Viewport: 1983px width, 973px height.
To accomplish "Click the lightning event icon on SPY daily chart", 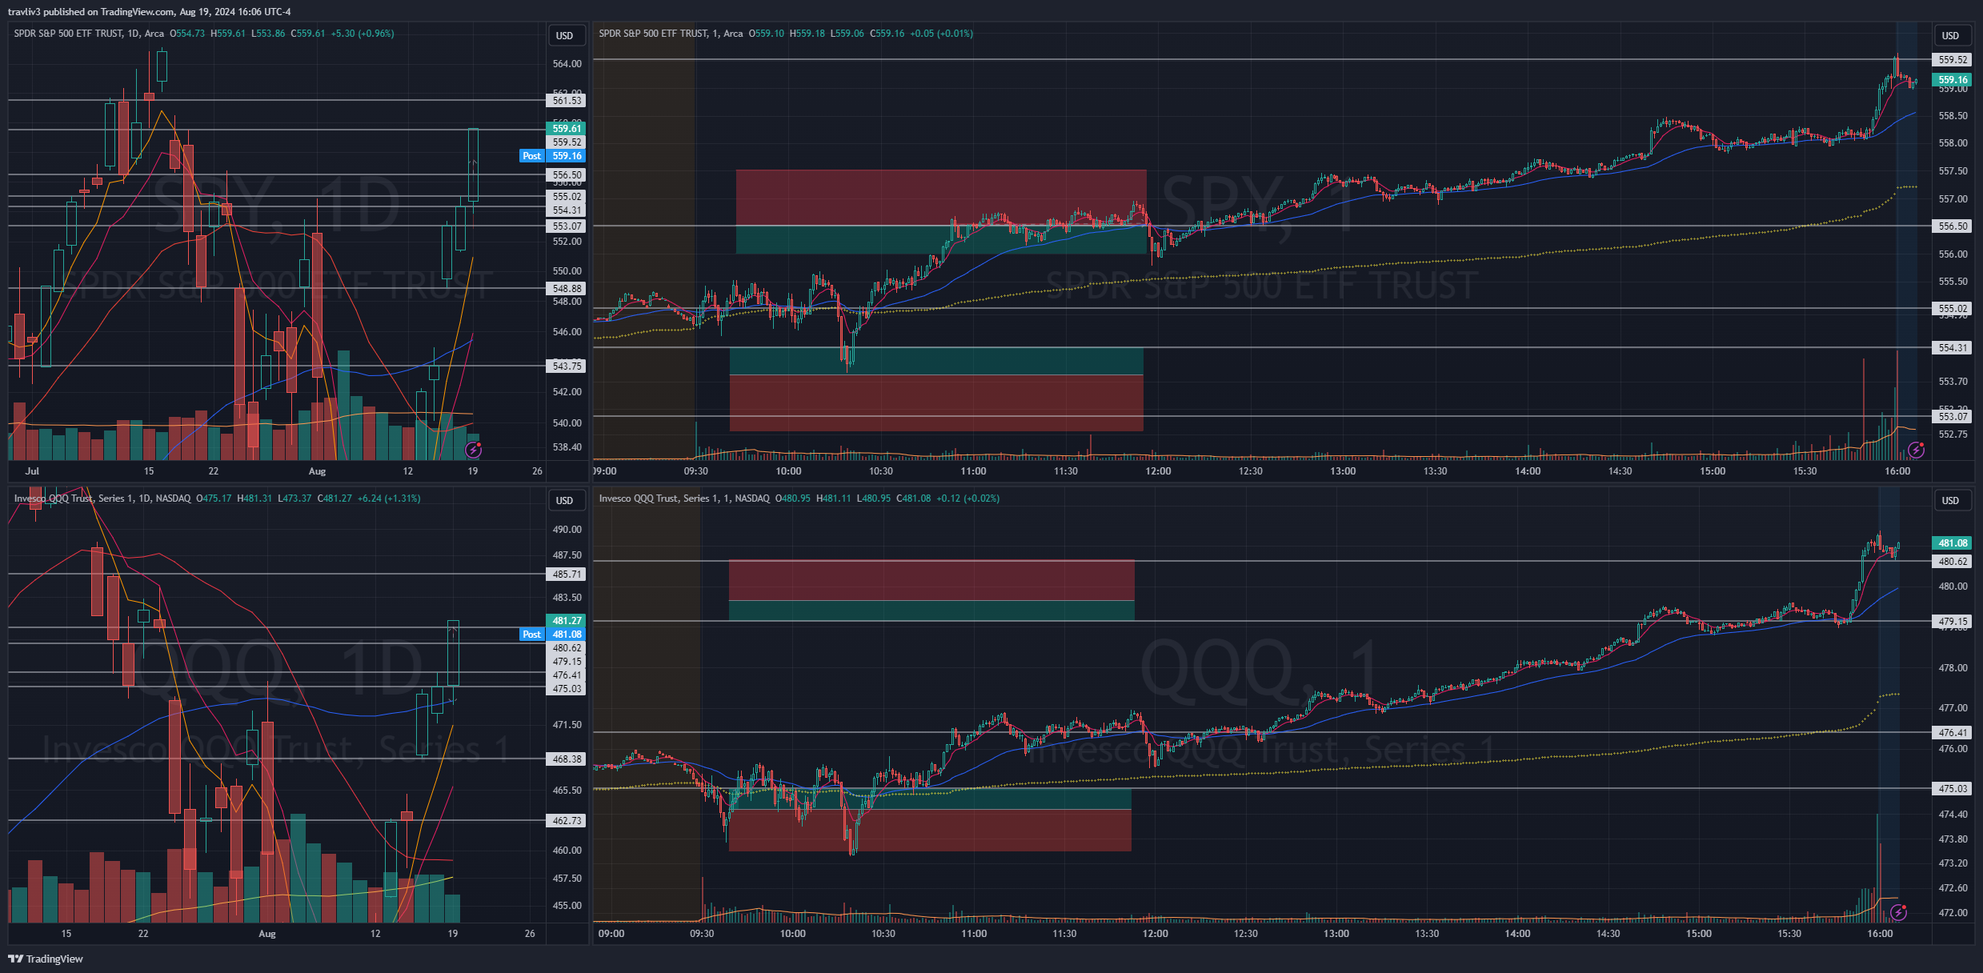I will (473, 450).
